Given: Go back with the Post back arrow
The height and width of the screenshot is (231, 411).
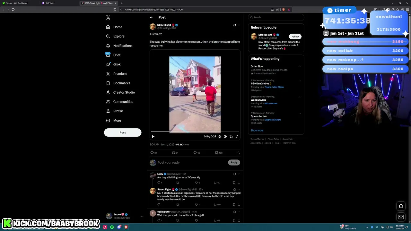Looking at the screenshot, I should tap(151, 17).
